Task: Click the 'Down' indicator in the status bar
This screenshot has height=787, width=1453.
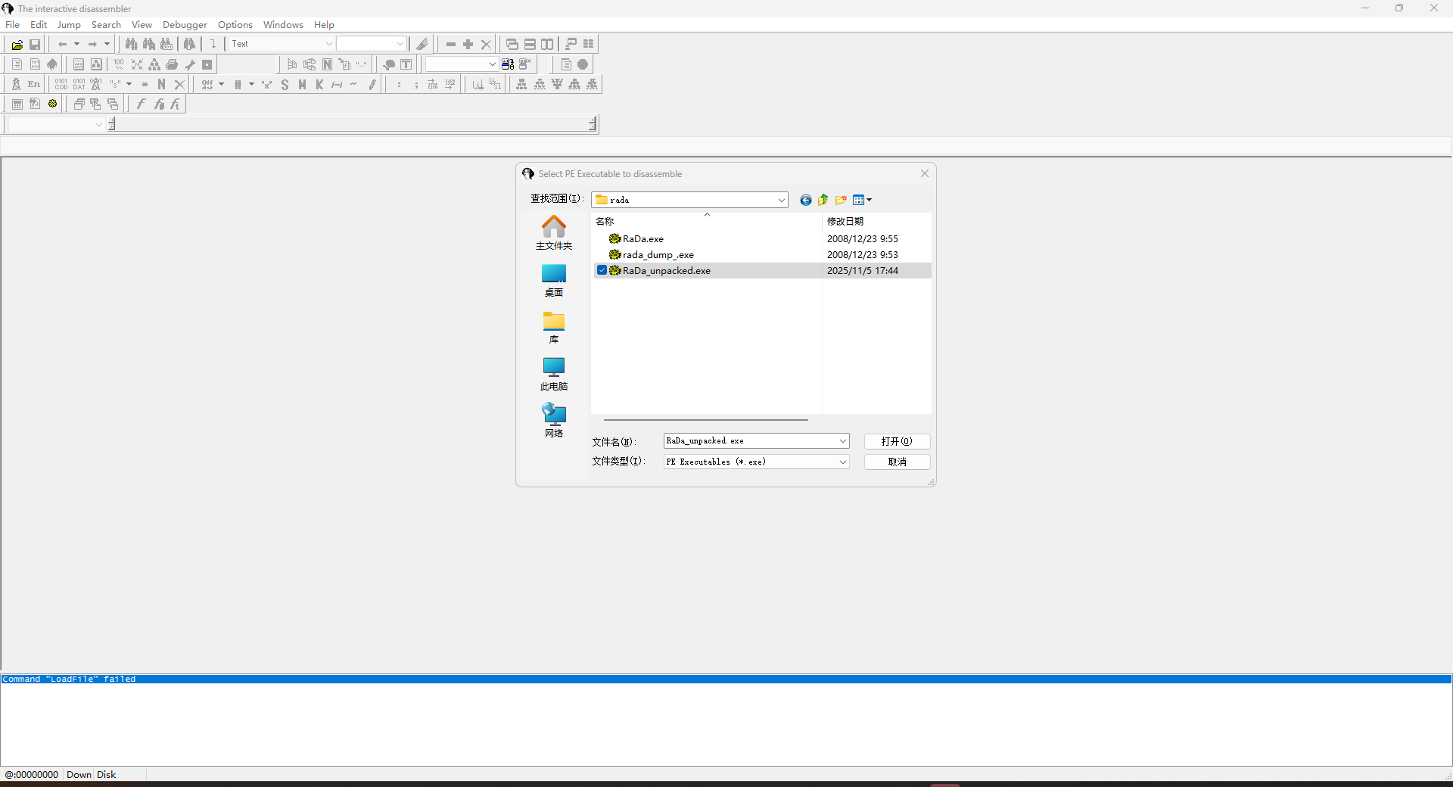Action: (x=79, y=775)
